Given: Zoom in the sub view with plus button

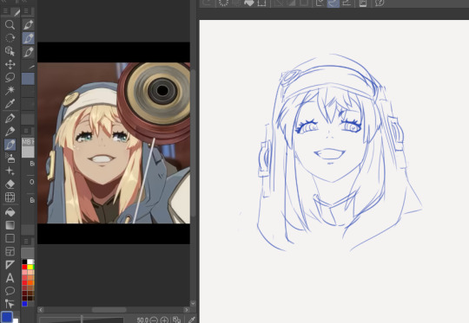Looking at the screenshot, I should pos(164,320).
